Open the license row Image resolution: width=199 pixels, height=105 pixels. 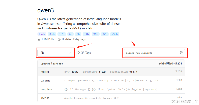tap(111, 98)
